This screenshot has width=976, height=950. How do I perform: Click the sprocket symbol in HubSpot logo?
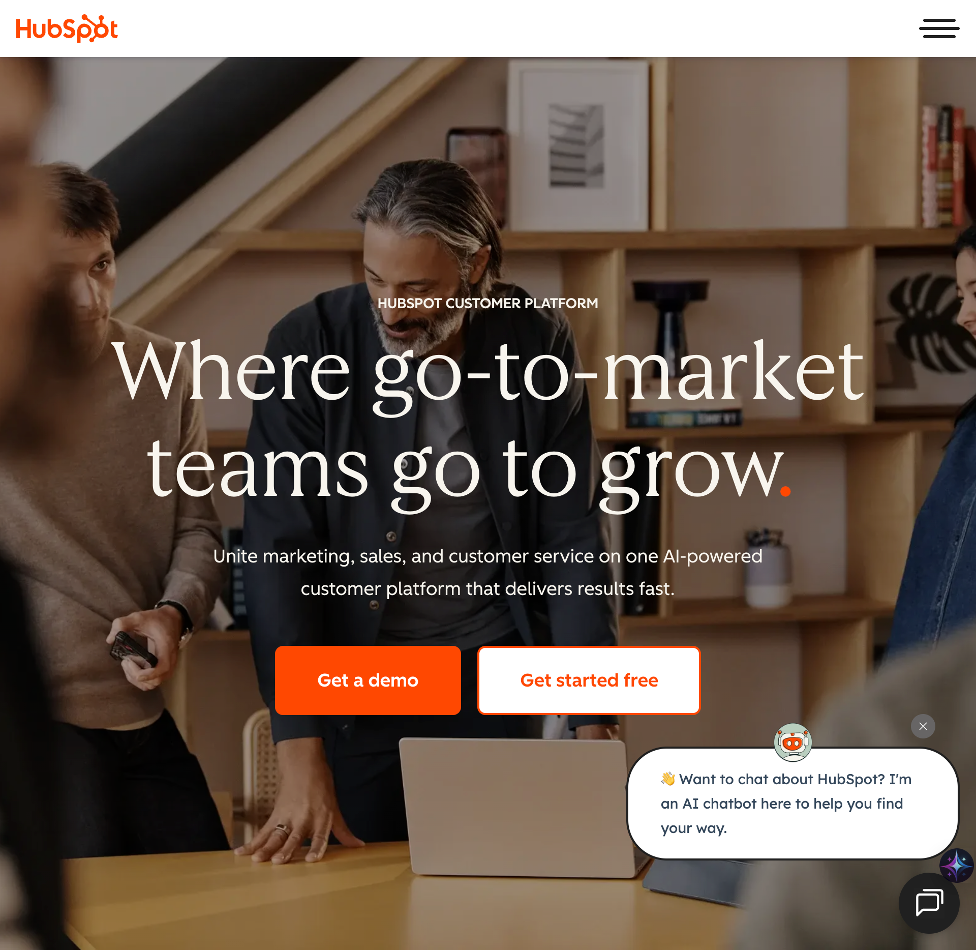[x=94, y=28]
